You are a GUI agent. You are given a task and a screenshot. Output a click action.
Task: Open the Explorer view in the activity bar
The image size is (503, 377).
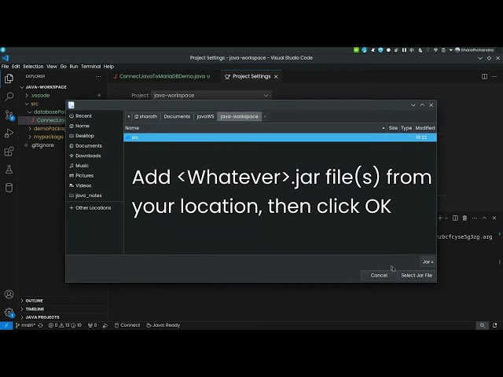[9, 79]
